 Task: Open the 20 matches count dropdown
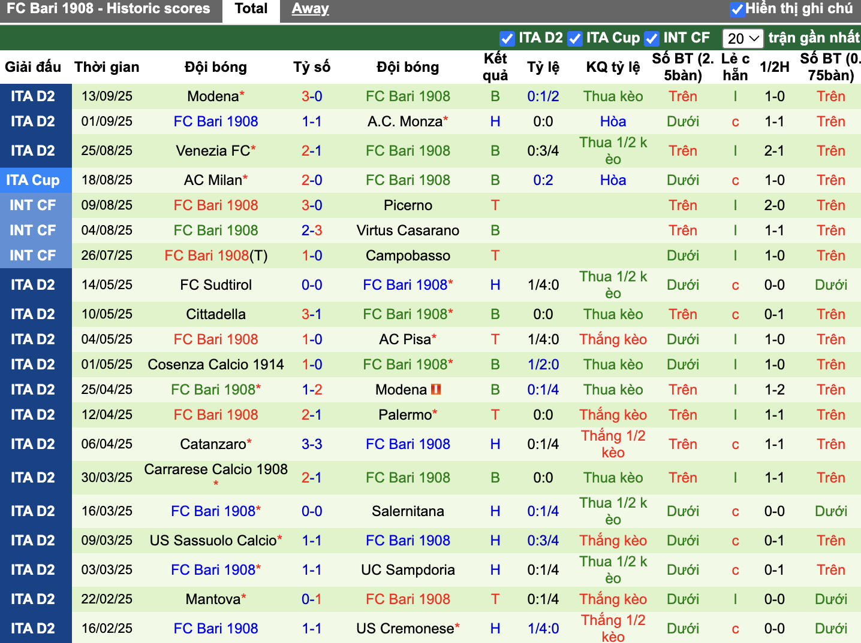[x=743, y=38]
